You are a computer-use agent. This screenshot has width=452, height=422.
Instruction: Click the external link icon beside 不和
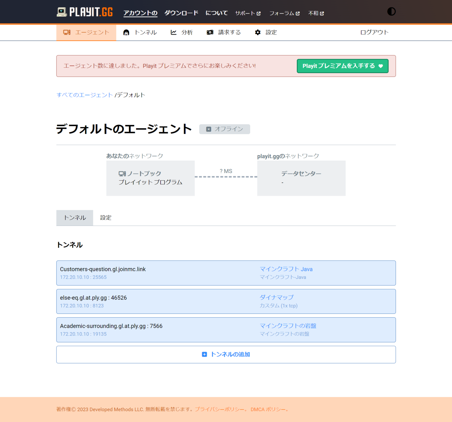(x=323, y=13)
